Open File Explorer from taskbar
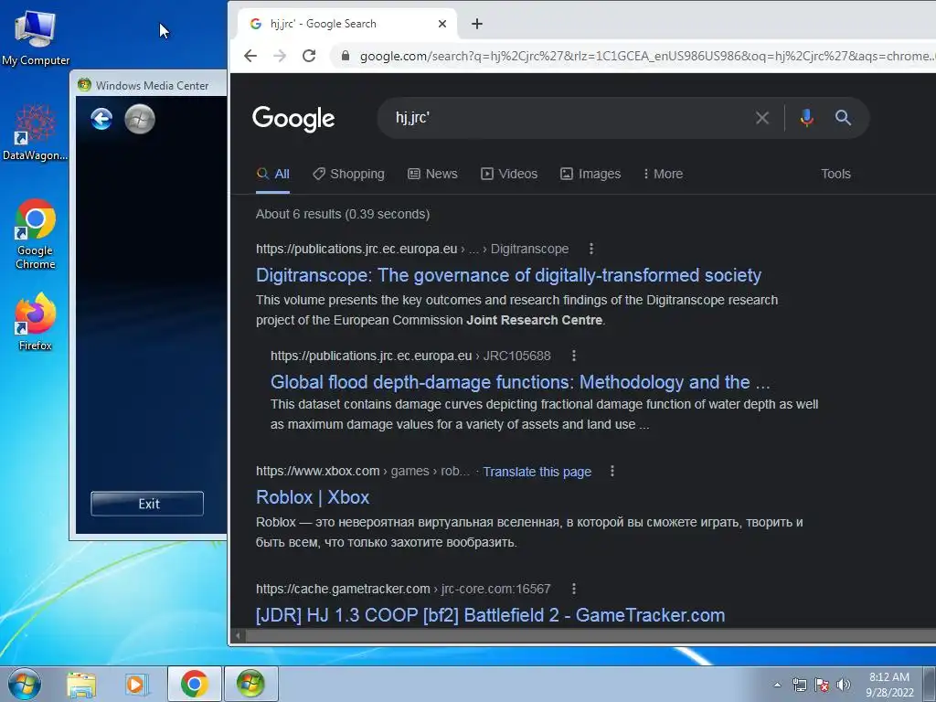 (x=81, y=684)
